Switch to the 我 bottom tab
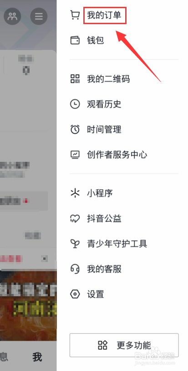188x371 pixels. 37,356
